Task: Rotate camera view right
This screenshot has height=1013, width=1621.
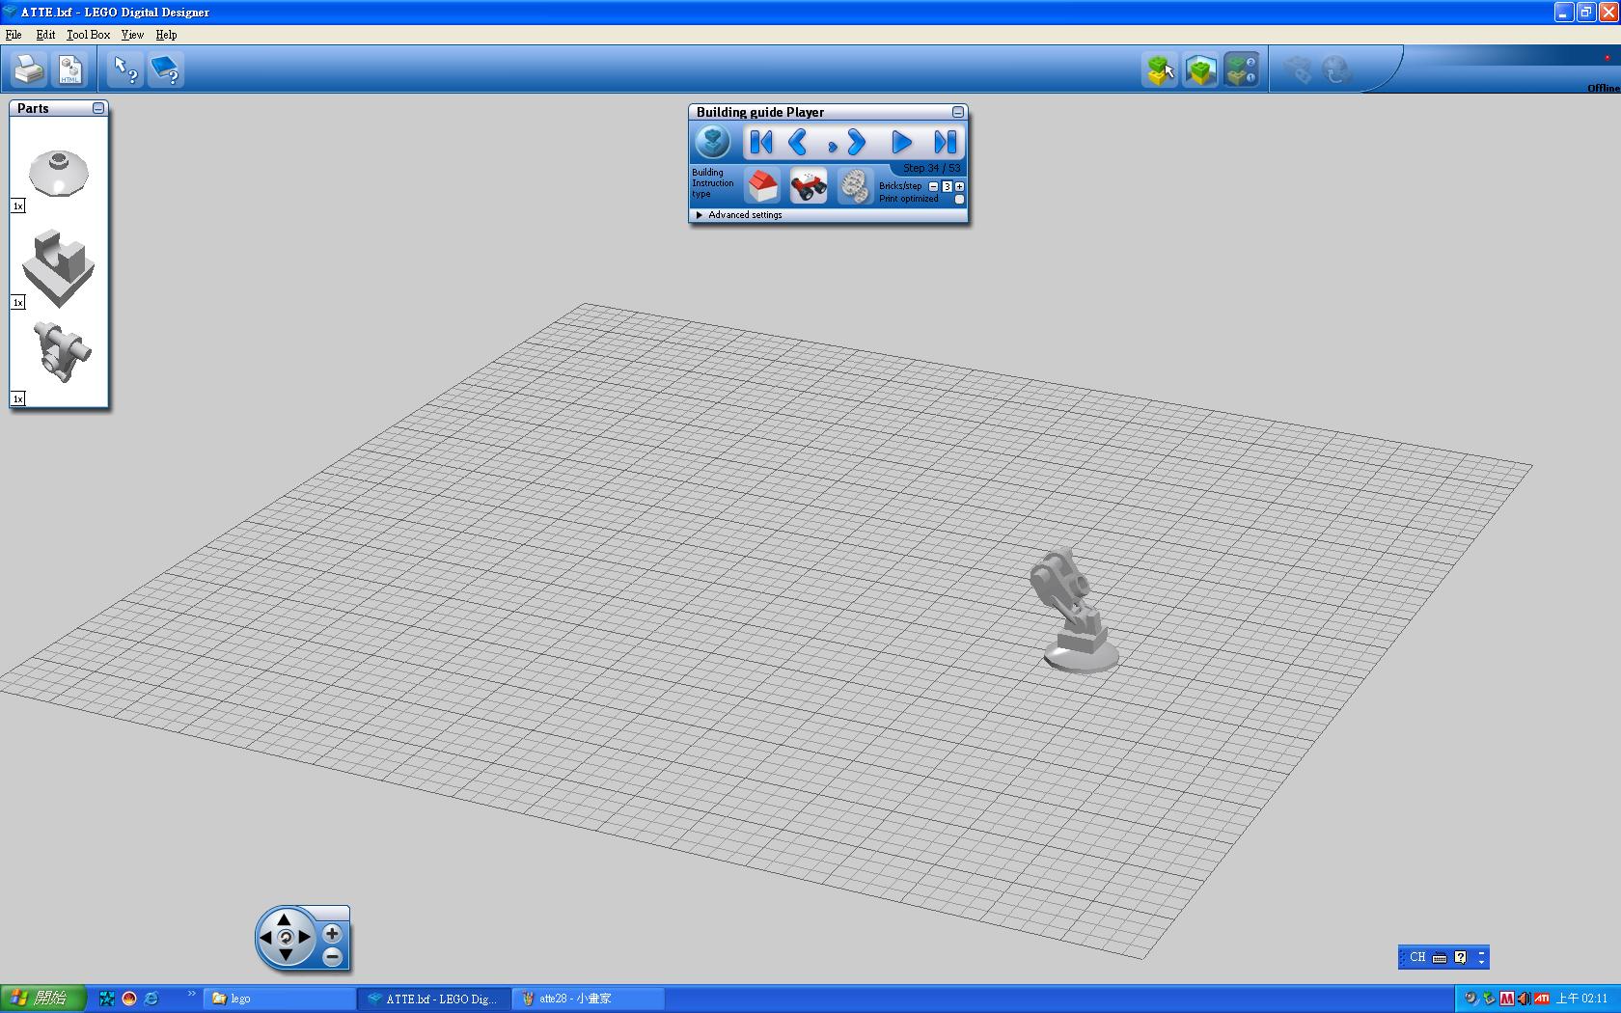Action: click(304, 937)
